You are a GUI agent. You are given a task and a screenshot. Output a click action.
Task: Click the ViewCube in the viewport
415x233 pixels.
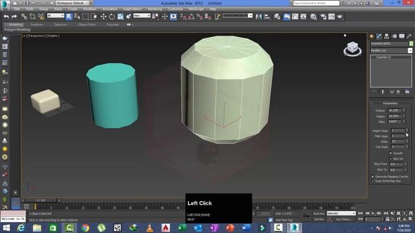pos(353,49)
